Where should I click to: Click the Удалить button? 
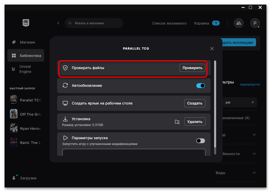point(195,122)
